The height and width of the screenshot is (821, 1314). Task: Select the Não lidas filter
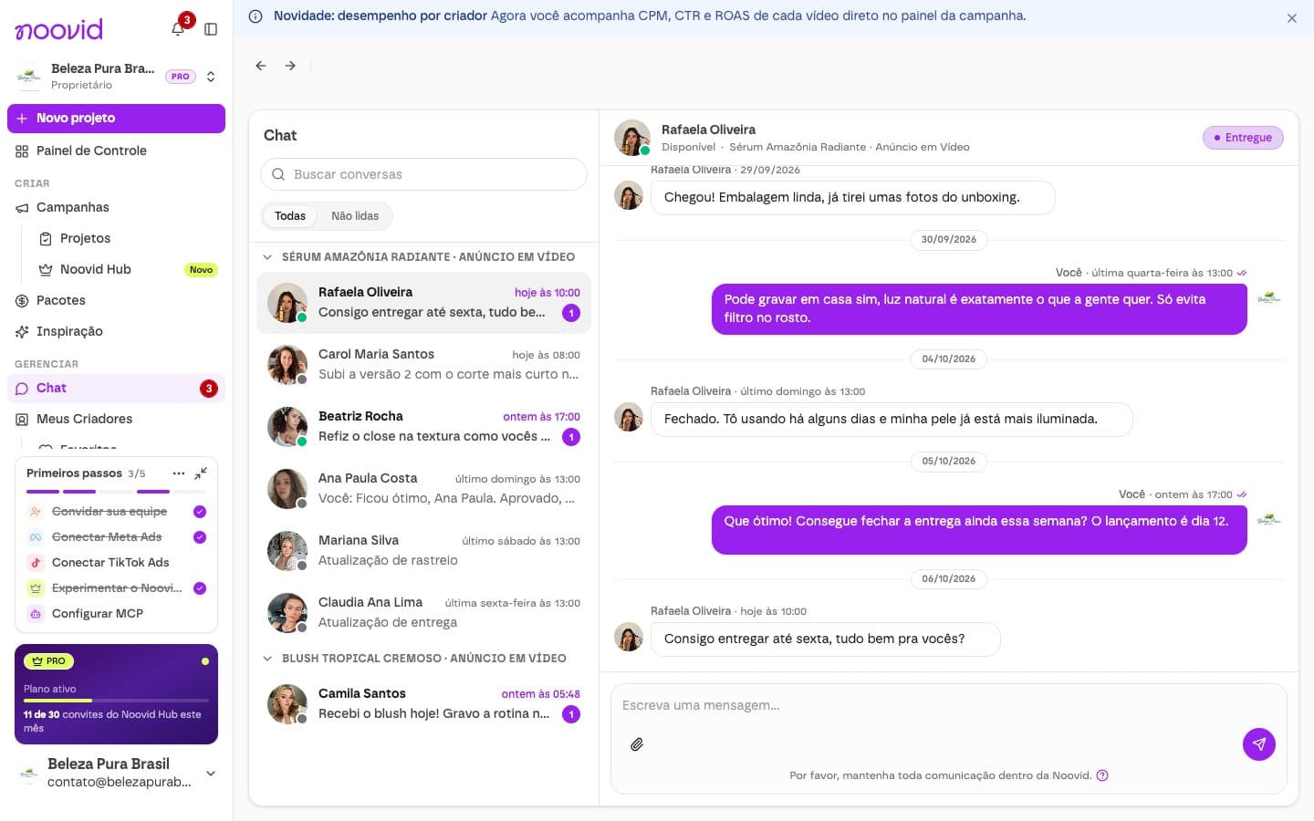pos(355,216)
